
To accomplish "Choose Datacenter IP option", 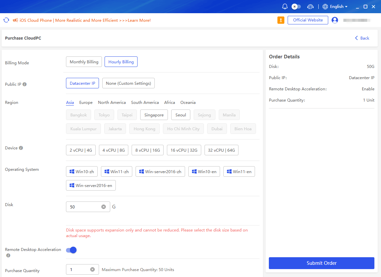I will pos(82,83).
